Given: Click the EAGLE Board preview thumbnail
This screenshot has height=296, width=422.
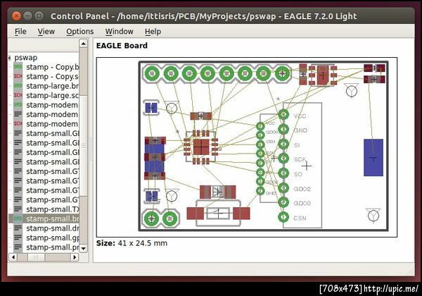Looking at the screenshot, I should click(247, 147).
